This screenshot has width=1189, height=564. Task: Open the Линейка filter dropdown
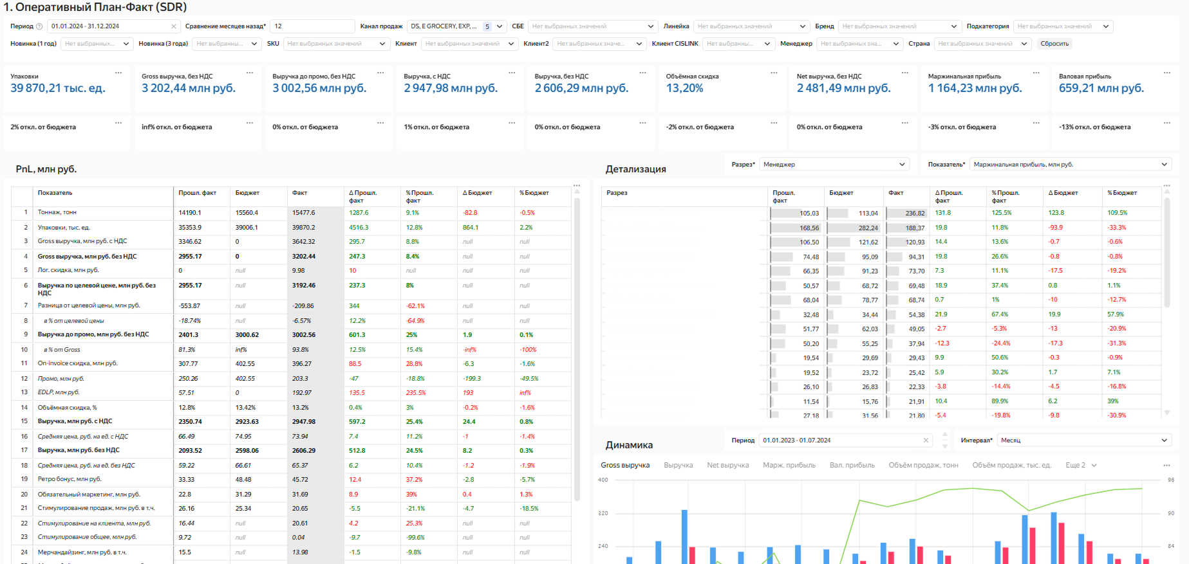coord(751,26)
